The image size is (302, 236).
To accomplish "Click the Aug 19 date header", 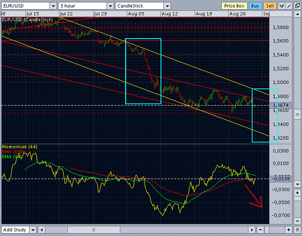I will [203, 14].
